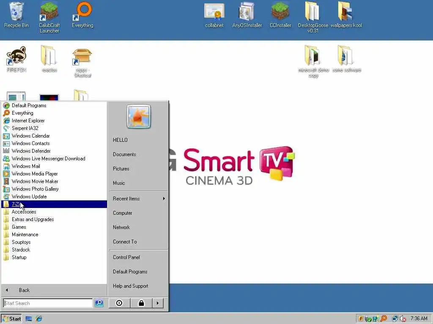
Task: Launch Windows Movie Maker
Action: 54,181
